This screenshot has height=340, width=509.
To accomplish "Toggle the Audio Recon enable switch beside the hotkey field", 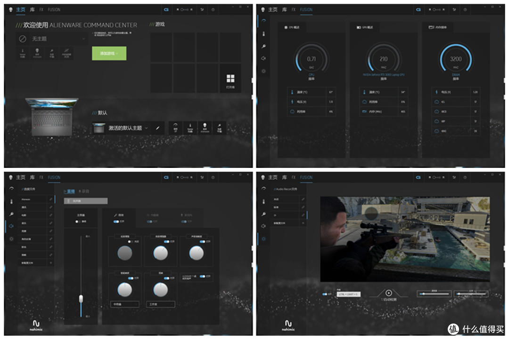I will [x=324, y=294].
